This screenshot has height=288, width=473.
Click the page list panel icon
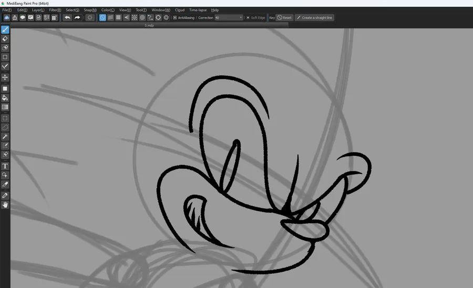pos(46,17)
